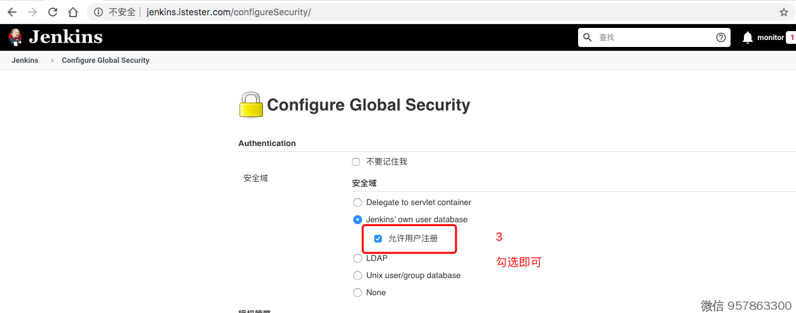Click the browser forward arrow
Image resolution: width=796 pixels, height=313 pixels.
coord(32,12)
